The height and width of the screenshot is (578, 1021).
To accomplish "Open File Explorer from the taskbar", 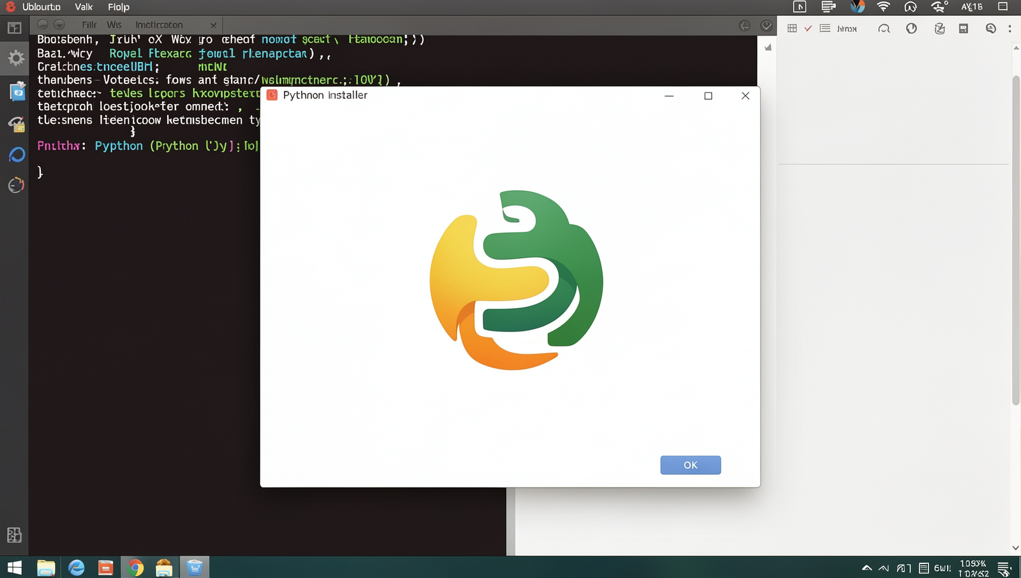I will 46,567.
